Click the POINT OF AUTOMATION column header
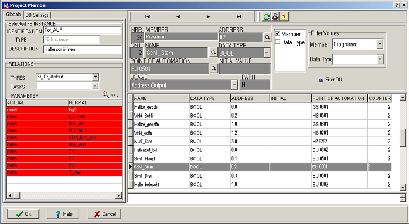The height and width of the screenshot is (224, 409). [x=340, y=98]
